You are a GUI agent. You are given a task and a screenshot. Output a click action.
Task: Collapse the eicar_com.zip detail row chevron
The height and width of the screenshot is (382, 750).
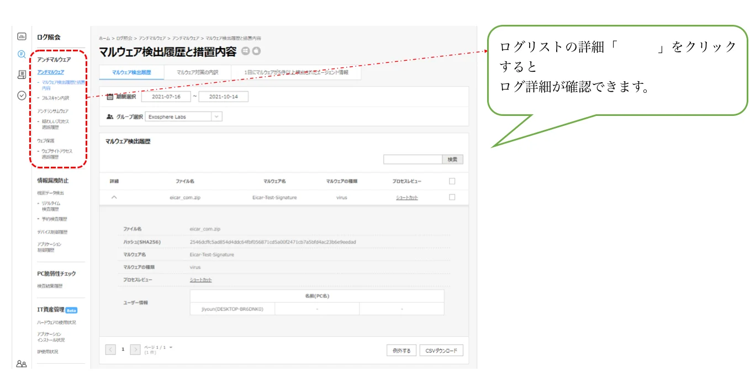pos(114,198)
